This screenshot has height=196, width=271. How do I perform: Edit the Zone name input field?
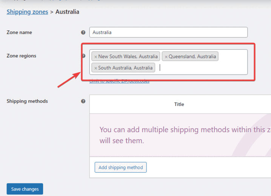(168, 32)
